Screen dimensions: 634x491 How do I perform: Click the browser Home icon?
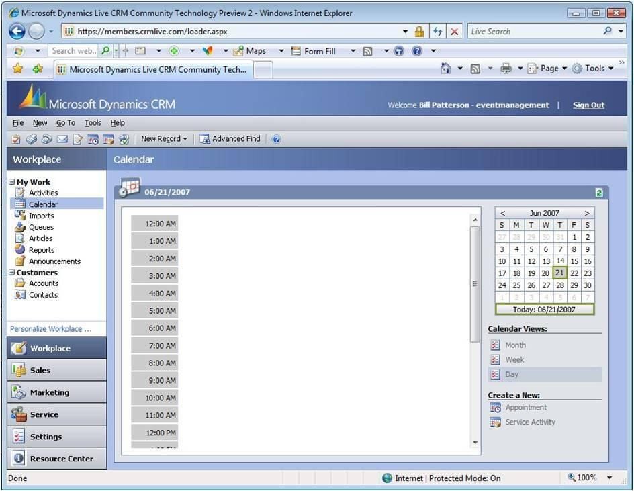(445, 68)
